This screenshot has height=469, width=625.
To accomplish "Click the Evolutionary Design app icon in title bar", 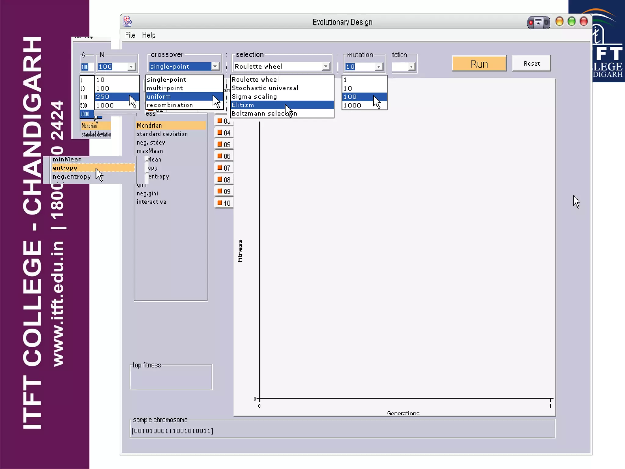I will click(x=127, y=22).
